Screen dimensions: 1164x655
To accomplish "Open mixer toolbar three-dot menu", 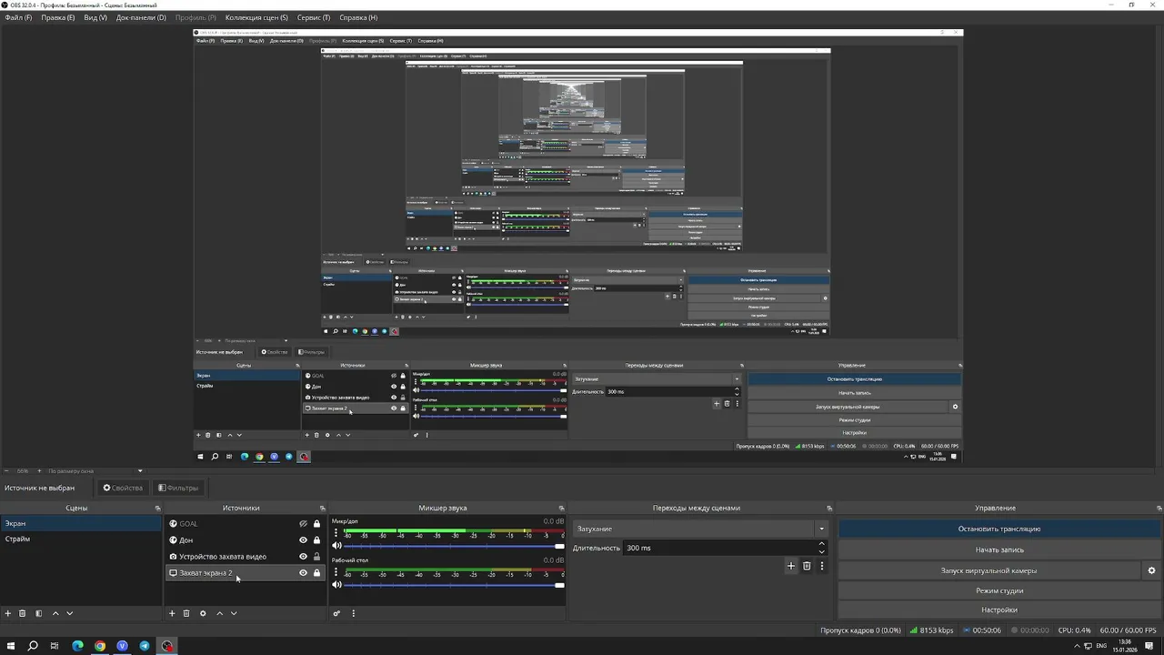I will [354, 613].
